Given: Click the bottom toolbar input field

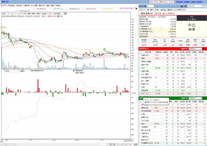Looking at the screenshot, I should click(x=103, y=144).
